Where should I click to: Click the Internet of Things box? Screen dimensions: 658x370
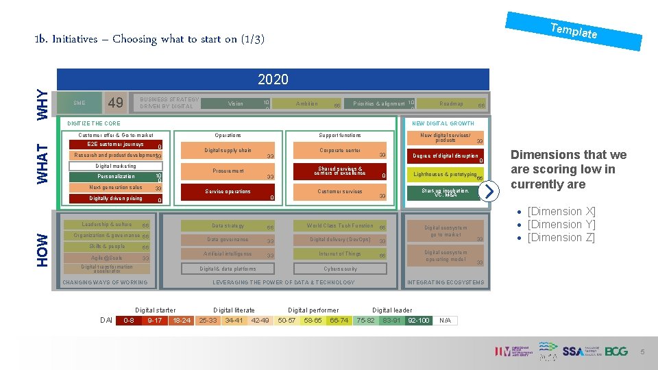pos(340,254)
